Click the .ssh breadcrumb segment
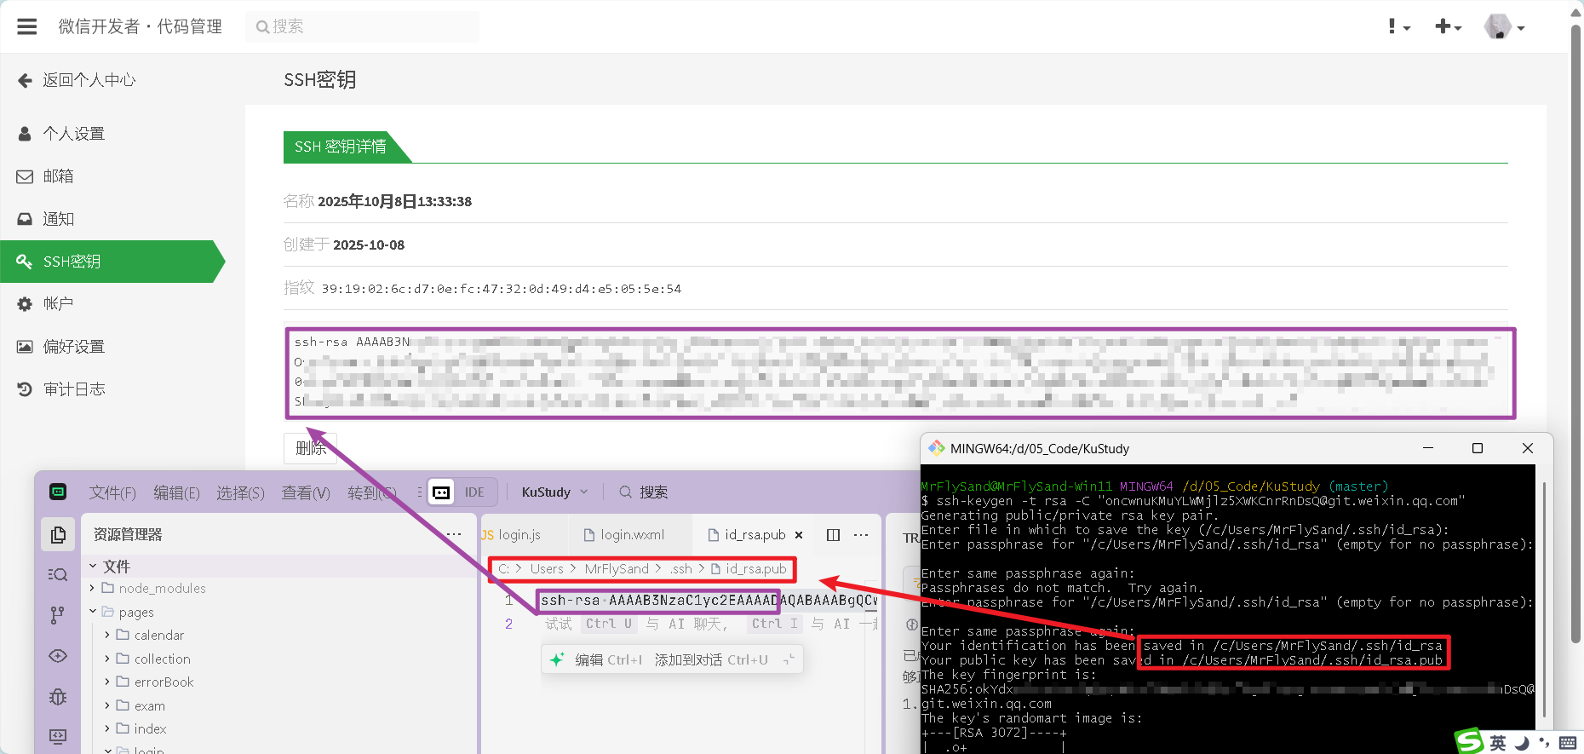The height and width of the screenshot is (754, 1584). (681, 569)
